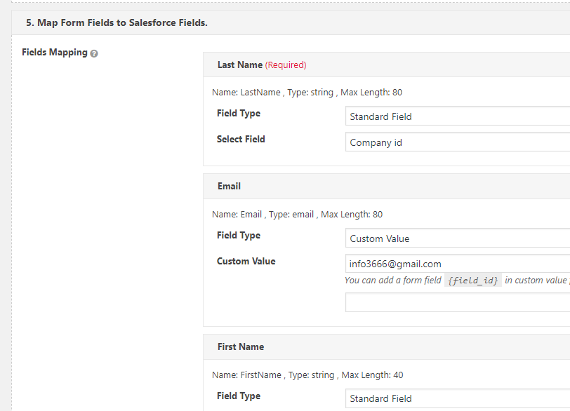Image resolution: width=570 pixels, height=411 pixels.
Task: Click text 'Name: Email , Type: email , Max Length: 80'
Action: [x=297, y=214]
